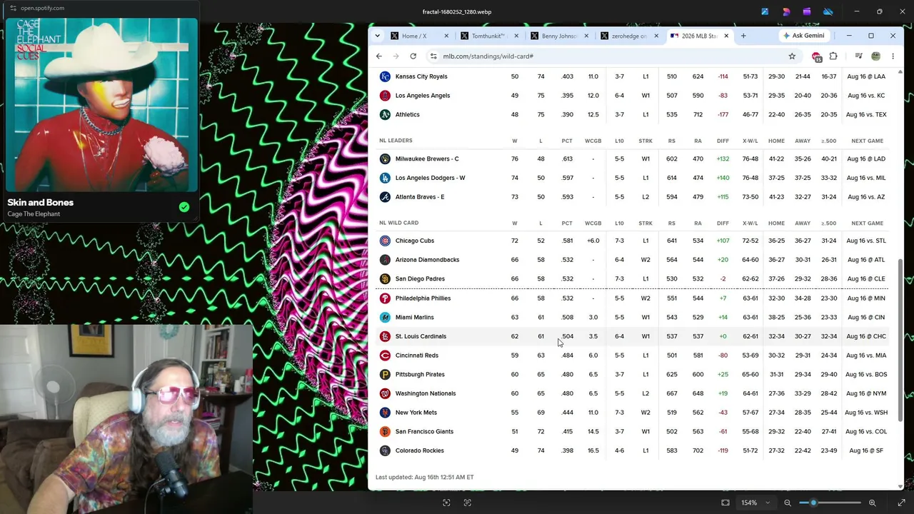Open Microsoft Designer icon in Photos title bar
914x514 pixels.
[x=786, y=11]
